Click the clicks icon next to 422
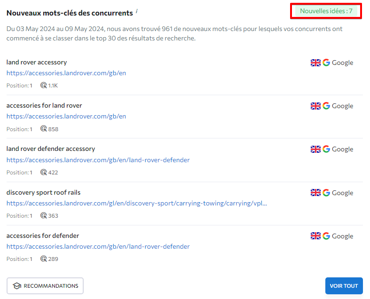The width and height of the screenshot is (370, 299). point(44,172)
